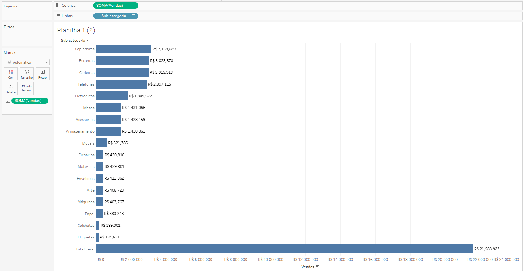Click the Colunas shelf icon
This screenshot has width=523, height=271.
point(58,6)
